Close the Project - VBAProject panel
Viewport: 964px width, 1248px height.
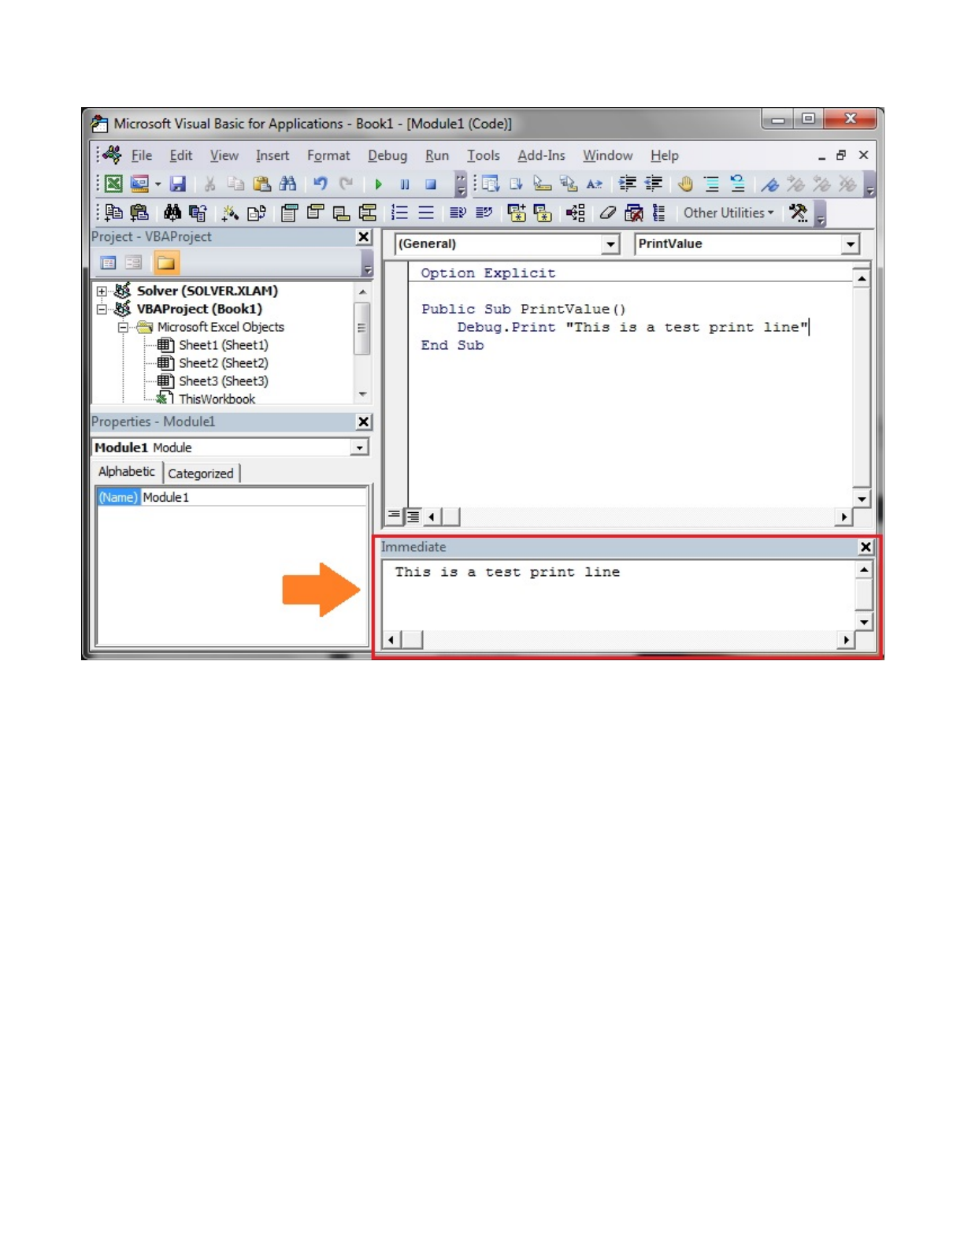363,237
